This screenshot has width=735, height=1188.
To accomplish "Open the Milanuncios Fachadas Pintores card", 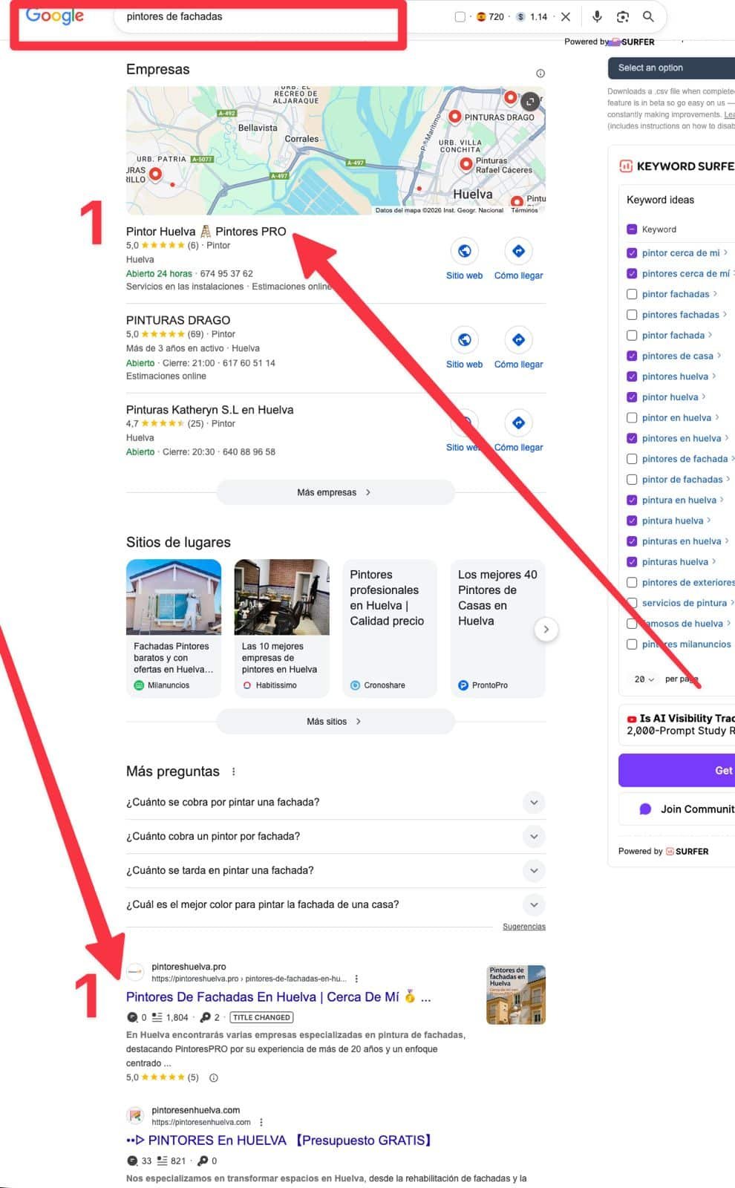I will click(174, 628).
